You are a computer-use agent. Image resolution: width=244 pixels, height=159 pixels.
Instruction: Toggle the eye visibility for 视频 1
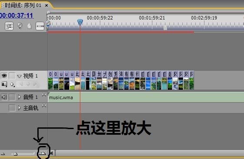[x=4, y=76]
